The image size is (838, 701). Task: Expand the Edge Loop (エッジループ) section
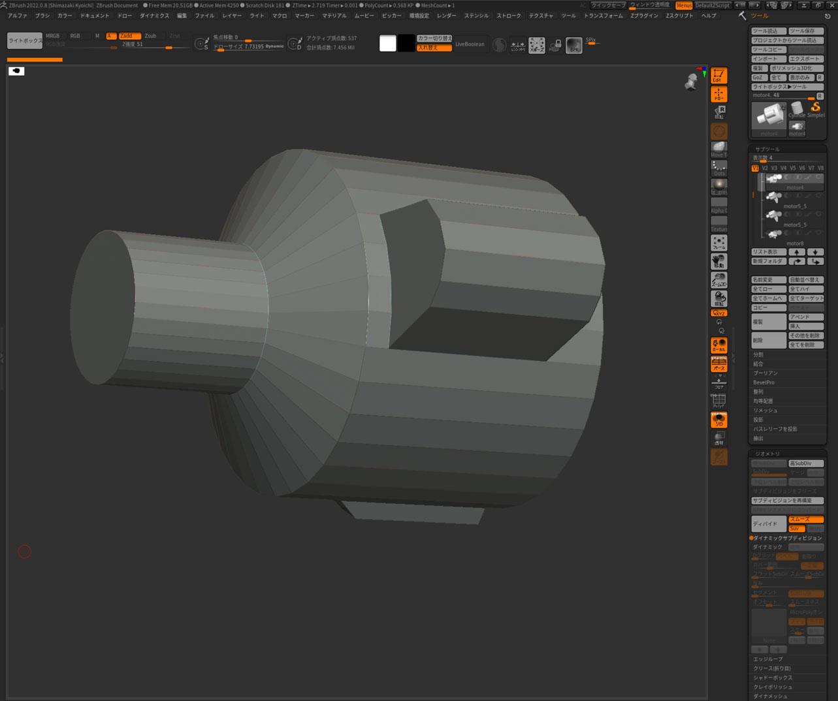pos(788,659)
